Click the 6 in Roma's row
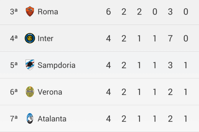Screen dimensions: 199x132 pos(108,12)
